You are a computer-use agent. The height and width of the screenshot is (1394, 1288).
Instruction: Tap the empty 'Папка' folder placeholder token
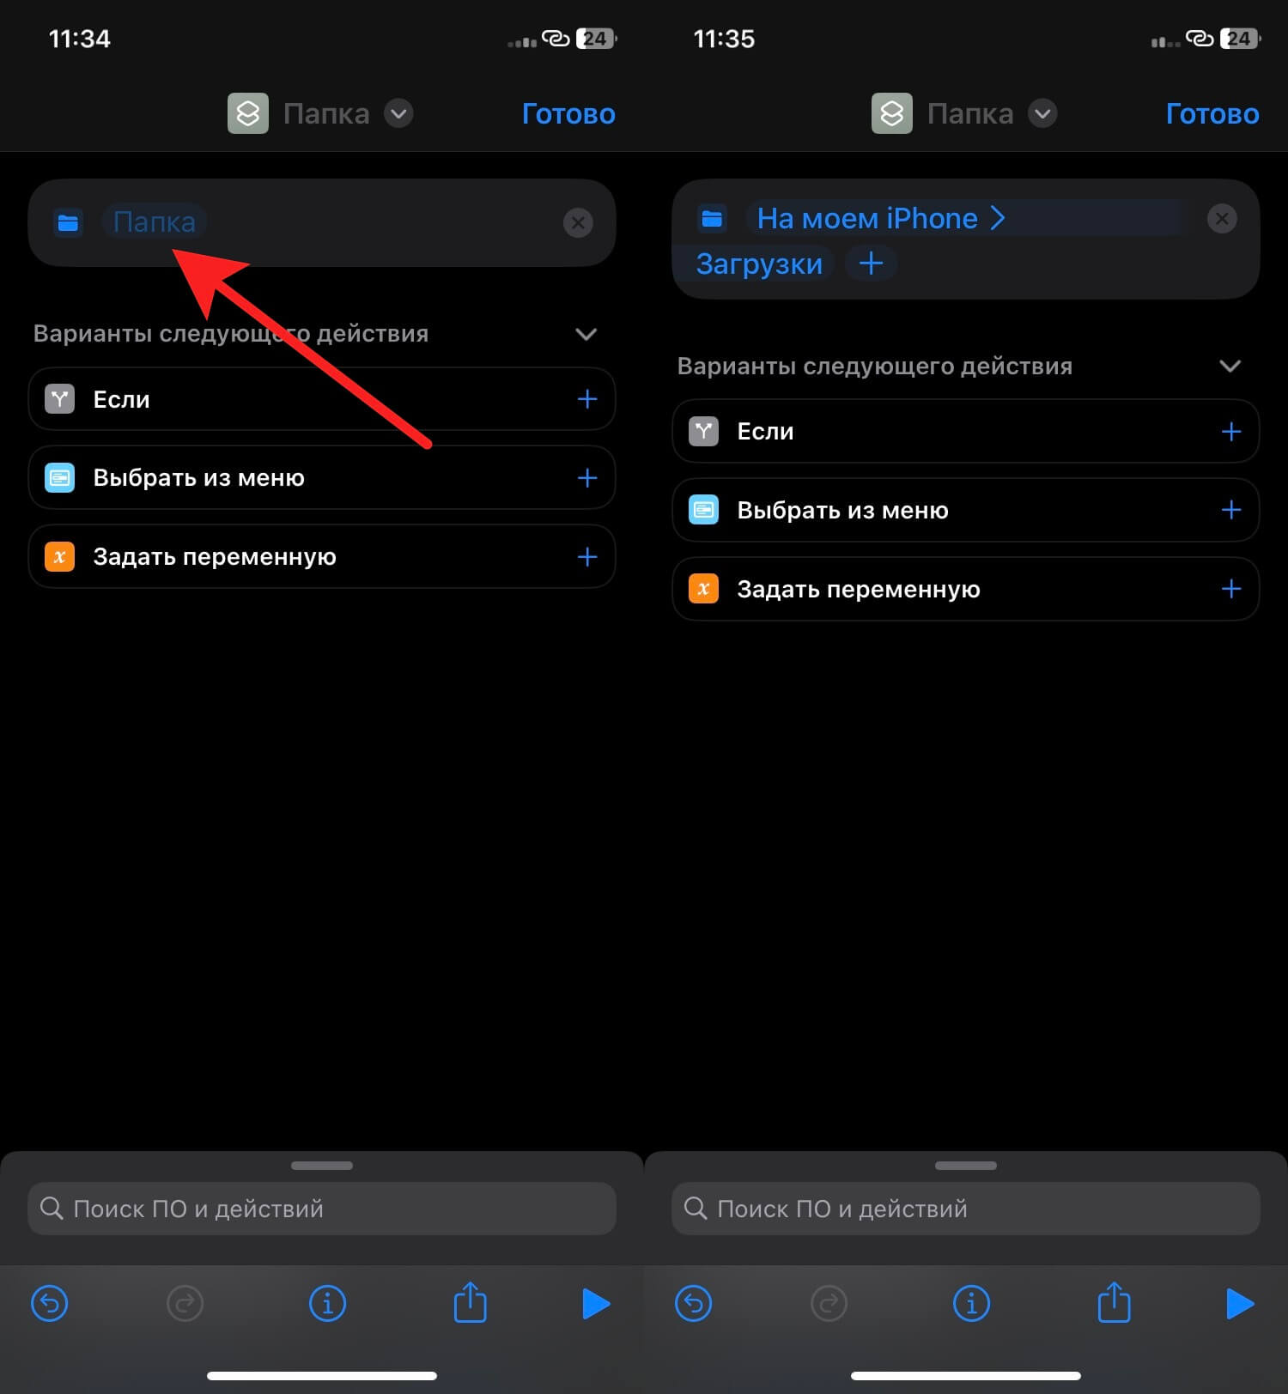tap(155, 222)
